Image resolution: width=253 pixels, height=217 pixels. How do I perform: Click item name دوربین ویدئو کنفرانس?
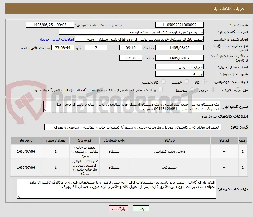170,151
